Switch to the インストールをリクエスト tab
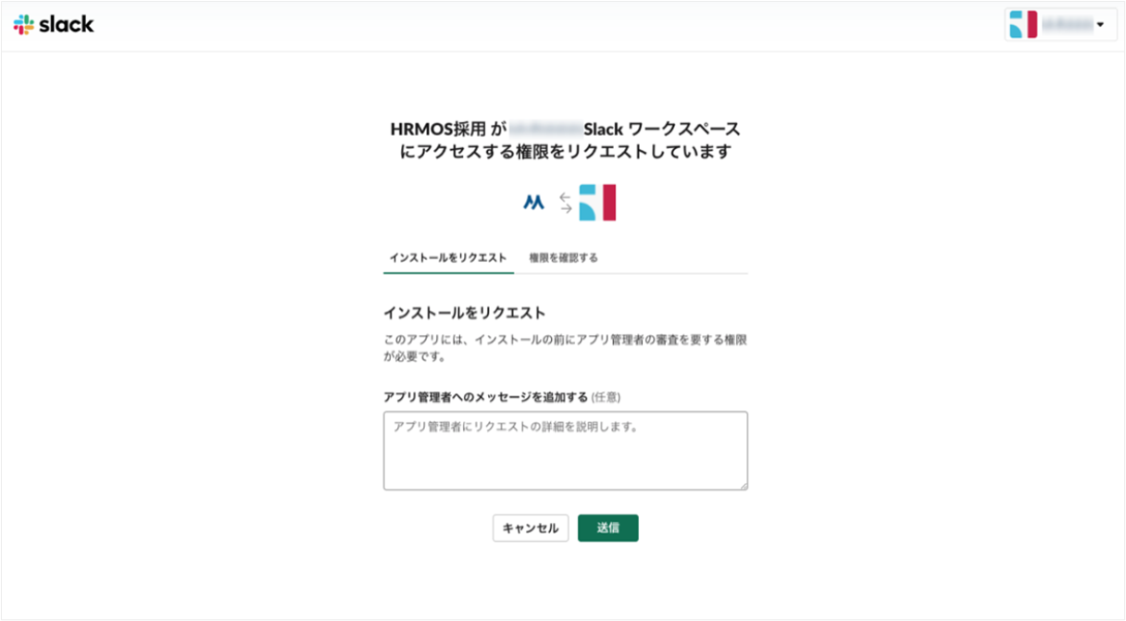 click(x=448, y=257)
